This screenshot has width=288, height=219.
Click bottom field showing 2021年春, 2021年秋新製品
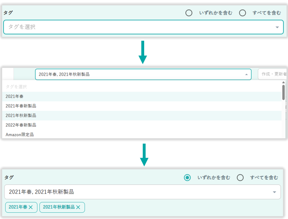tap(136, 192)
